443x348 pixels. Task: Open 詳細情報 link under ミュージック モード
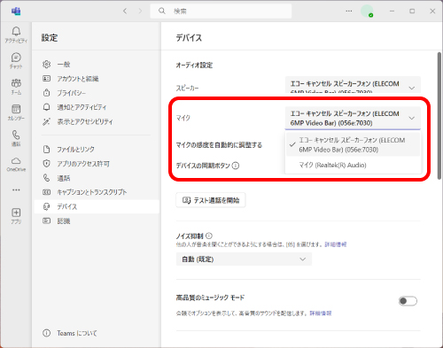tap(321, 313)
